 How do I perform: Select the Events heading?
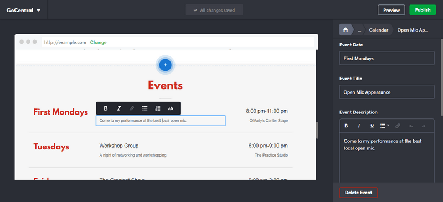[x=165, y=85]
